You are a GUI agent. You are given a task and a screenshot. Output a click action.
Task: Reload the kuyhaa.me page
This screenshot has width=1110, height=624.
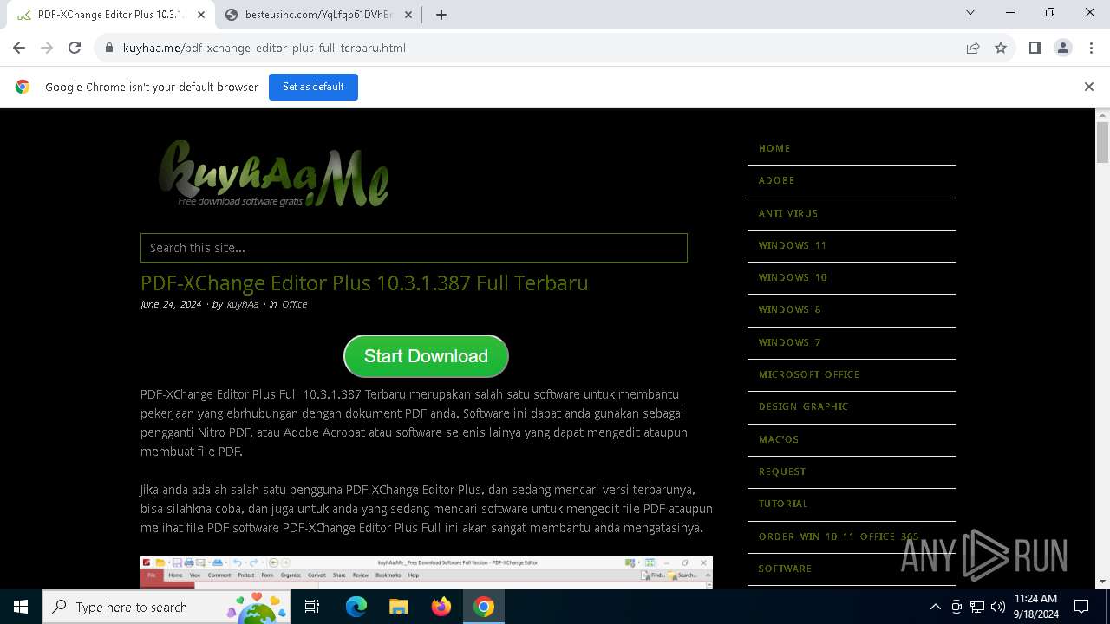pos(75,48)
